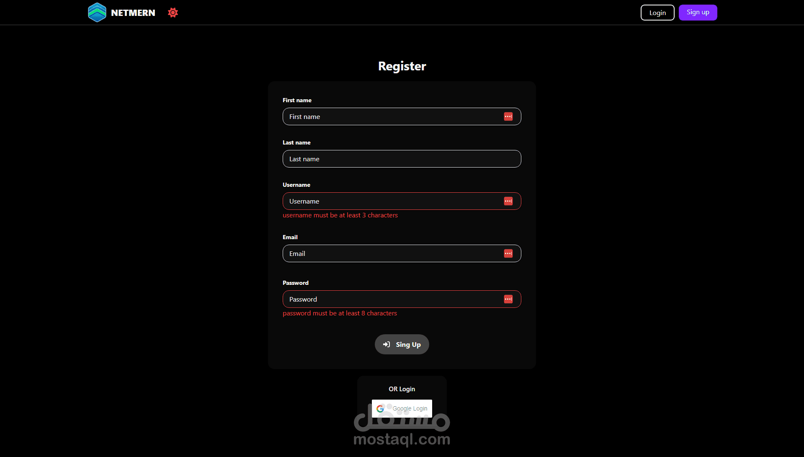Viewport: 804px width, 457px height.
Task: Click the NETMERN brand name text
Action: click(x=133, y=13)
